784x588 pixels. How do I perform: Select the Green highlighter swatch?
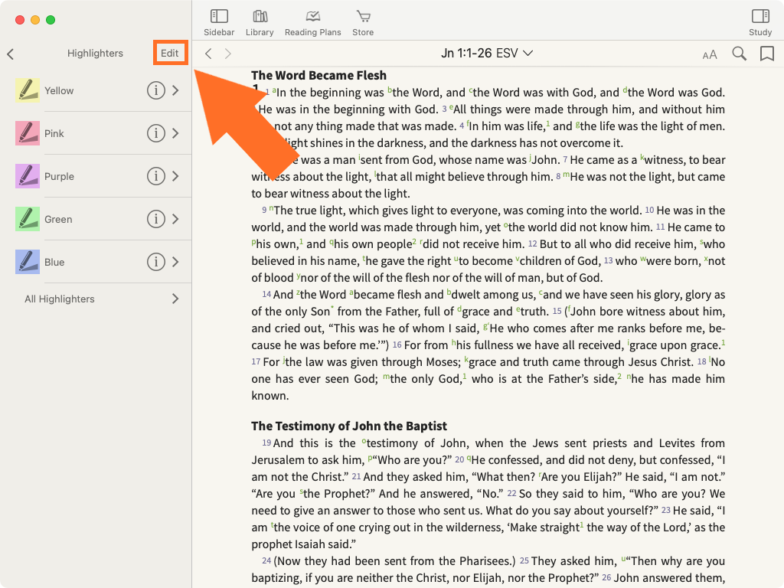click(28, 219)
